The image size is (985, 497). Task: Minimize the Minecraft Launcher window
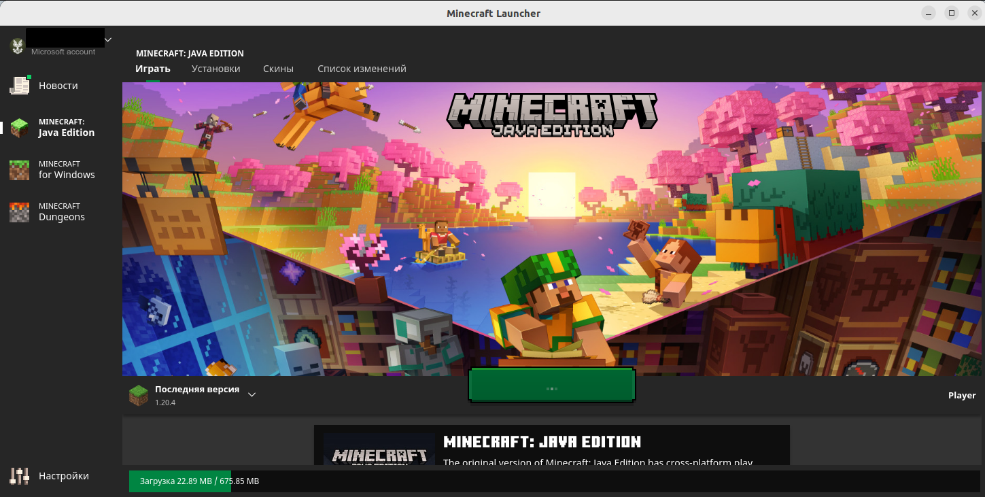click(929, 13)
